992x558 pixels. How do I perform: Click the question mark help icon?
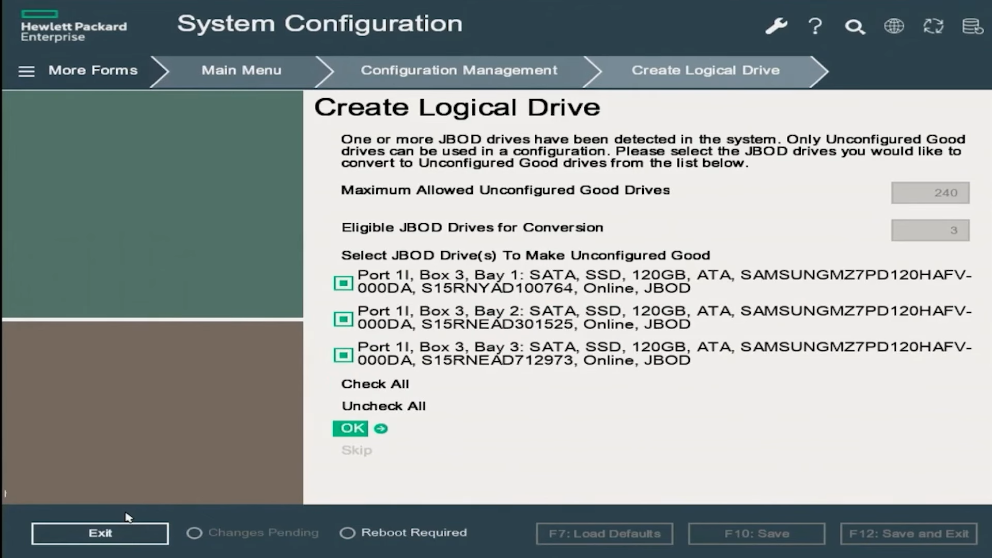[815, 26]
